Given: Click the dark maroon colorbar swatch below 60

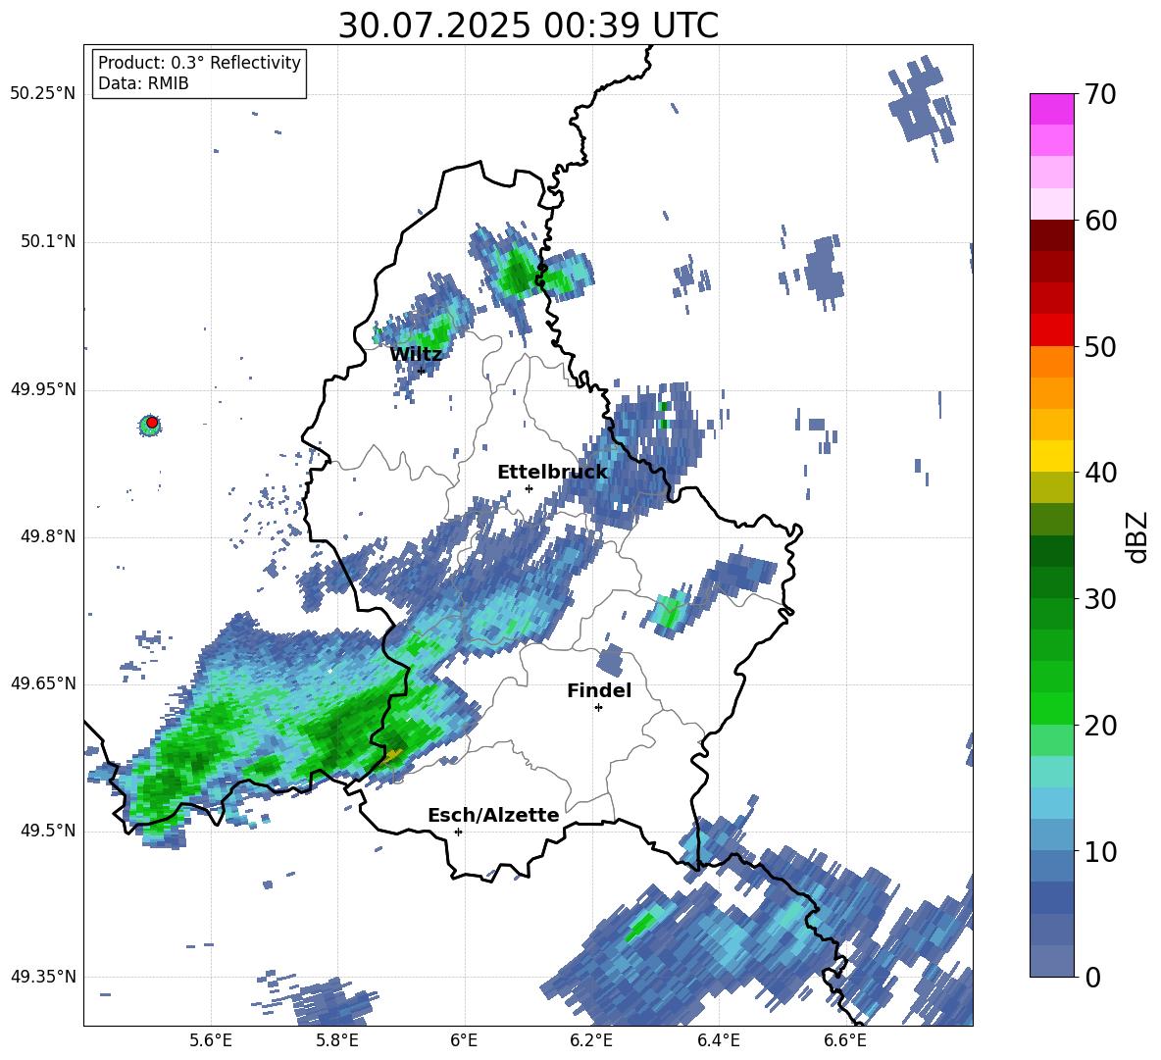Looking at the screenshot, I should coord(1051,235).
